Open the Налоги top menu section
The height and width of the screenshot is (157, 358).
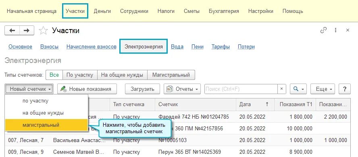pyautogui.click(x=166, y=11)
